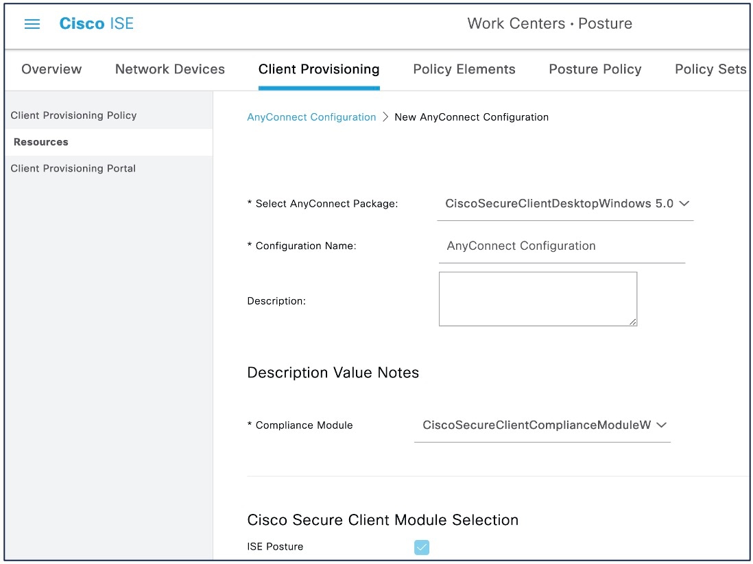The height and width of the screenshot is (564, 753).
Task: Open Client Provisioning Portal in sidebar
Action: (108, 169)
